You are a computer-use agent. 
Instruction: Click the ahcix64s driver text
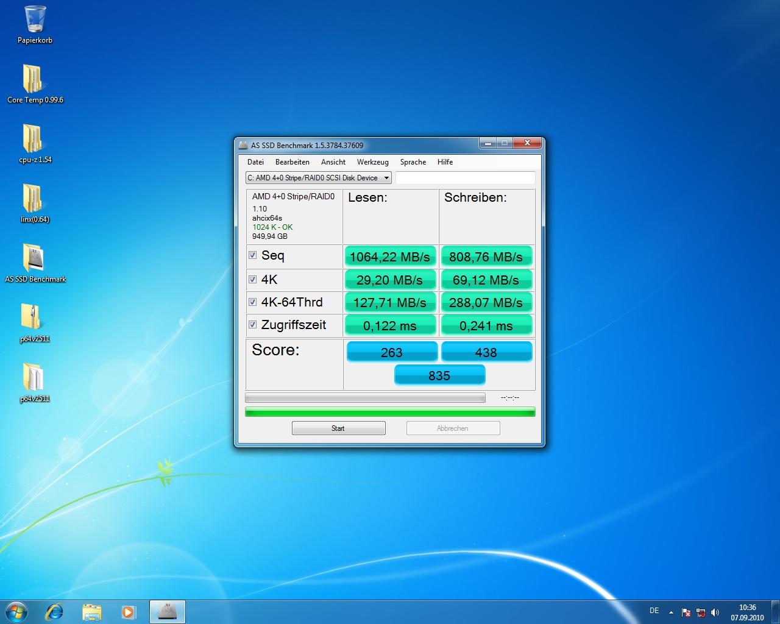tap(267, 218)
